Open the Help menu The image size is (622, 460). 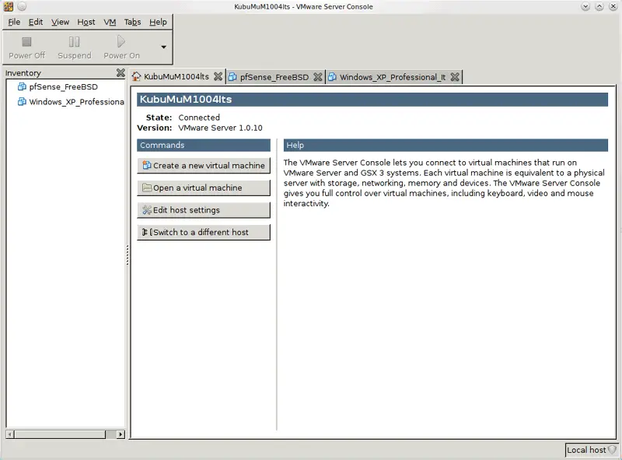coord(158,23)
